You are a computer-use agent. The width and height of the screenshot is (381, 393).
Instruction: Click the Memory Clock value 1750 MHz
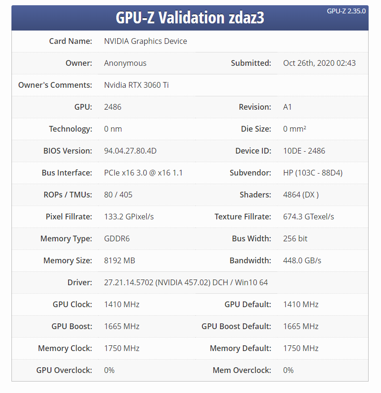[x=121, y=348]
